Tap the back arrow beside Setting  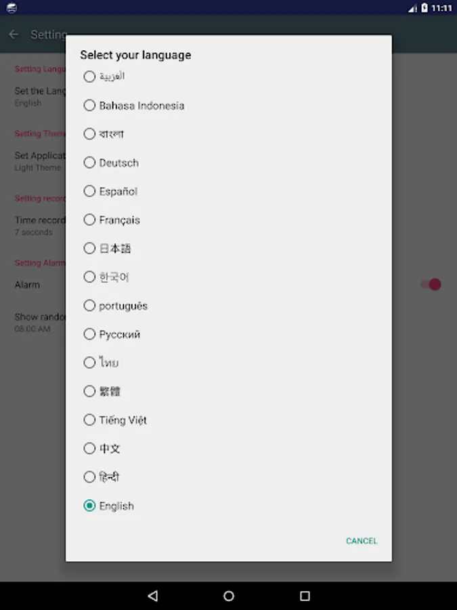pyautogui.click(x=14, y=35)
